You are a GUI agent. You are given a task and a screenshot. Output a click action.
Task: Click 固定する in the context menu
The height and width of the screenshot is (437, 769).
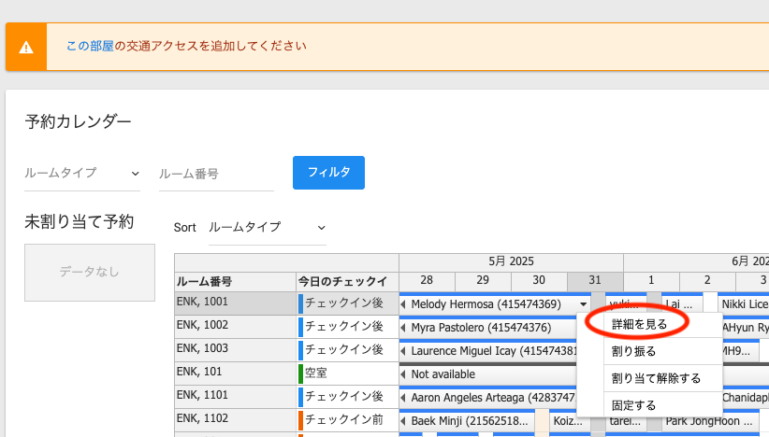point(633,405)
